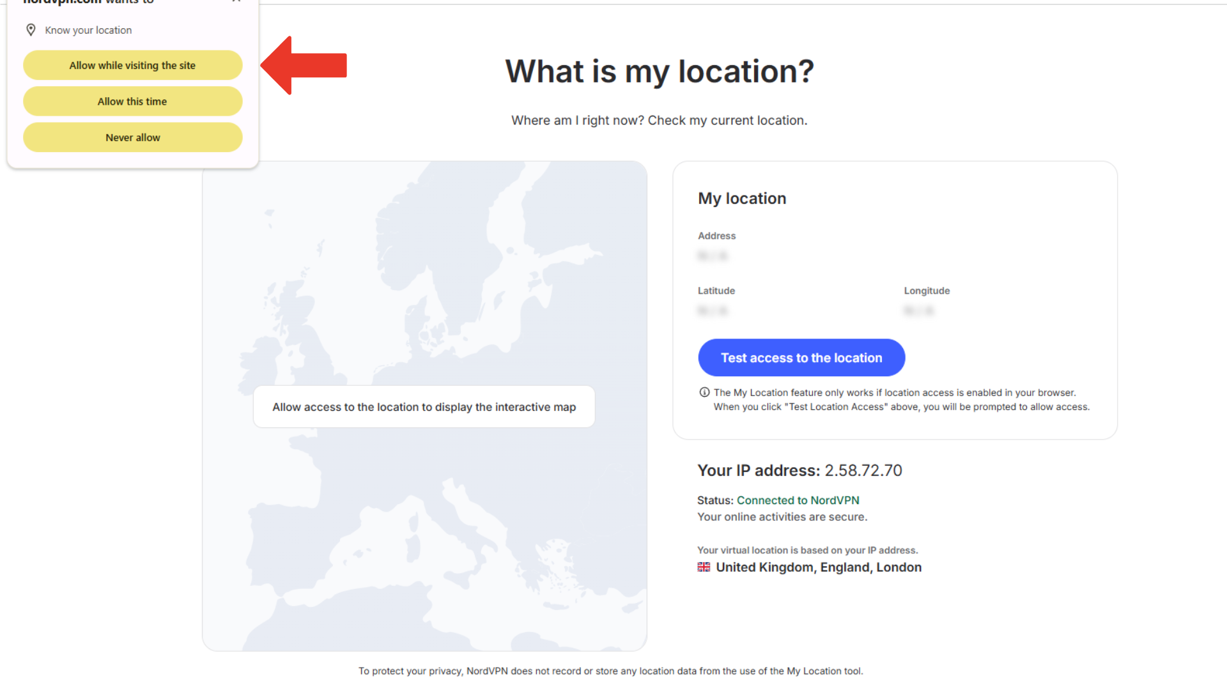Viewport: 1227px width, 690px height.
Task: Dismiss the nordvpn.com permission prompt
Action: (x=236, y=3)
